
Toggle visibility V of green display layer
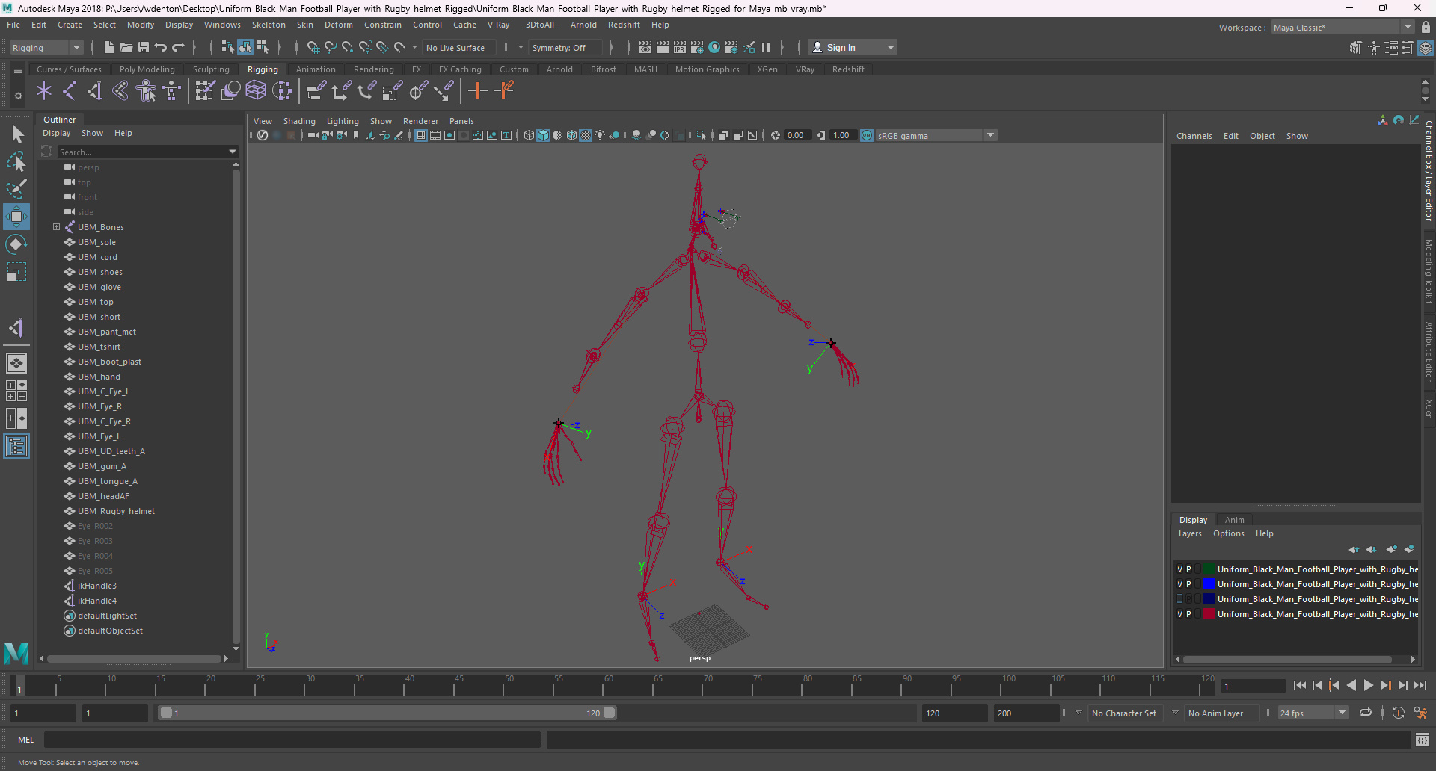point(1180,569)
